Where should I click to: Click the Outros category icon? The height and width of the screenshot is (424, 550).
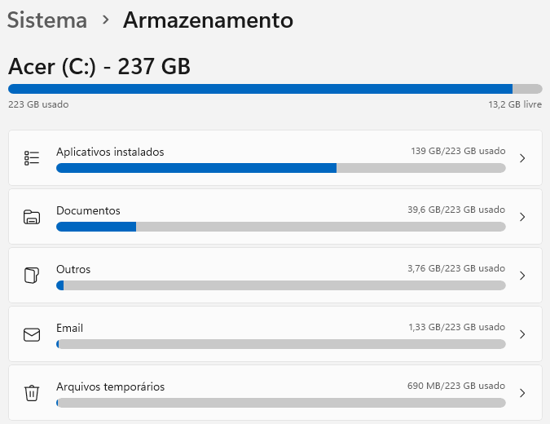[x=32, y=276]
